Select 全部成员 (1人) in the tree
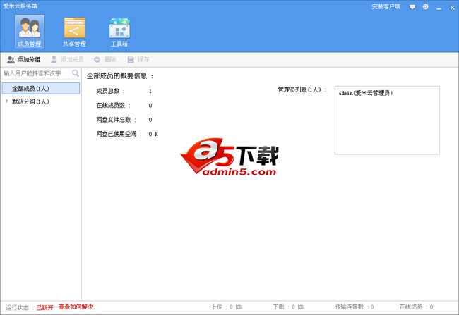The image size is (459, 315). pos(41,89)
